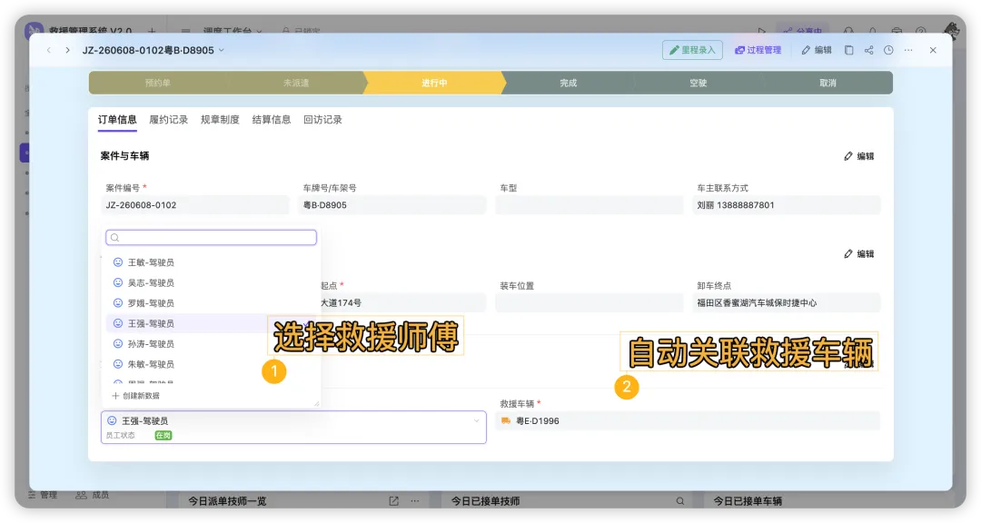Select the 空驶 status stage

click(x=699, y=83)
